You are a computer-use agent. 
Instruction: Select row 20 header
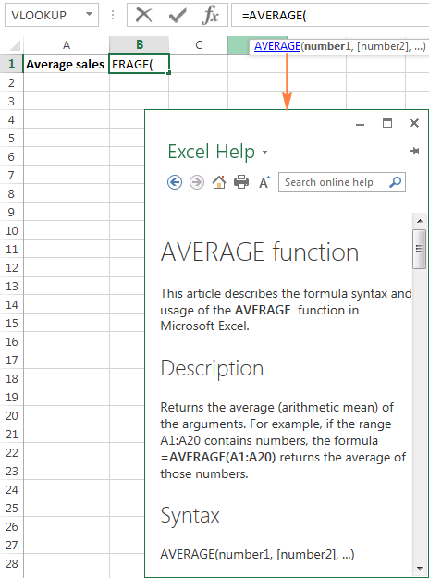(11, 416)
